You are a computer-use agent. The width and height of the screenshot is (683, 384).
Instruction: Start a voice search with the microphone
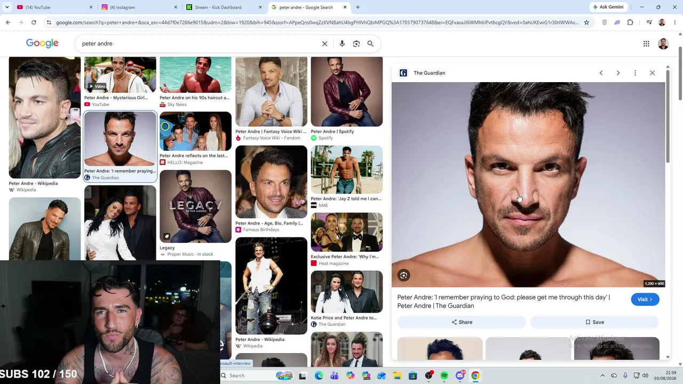342,44
